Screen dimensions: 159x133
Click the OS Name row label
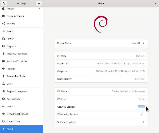coord(62,91)
